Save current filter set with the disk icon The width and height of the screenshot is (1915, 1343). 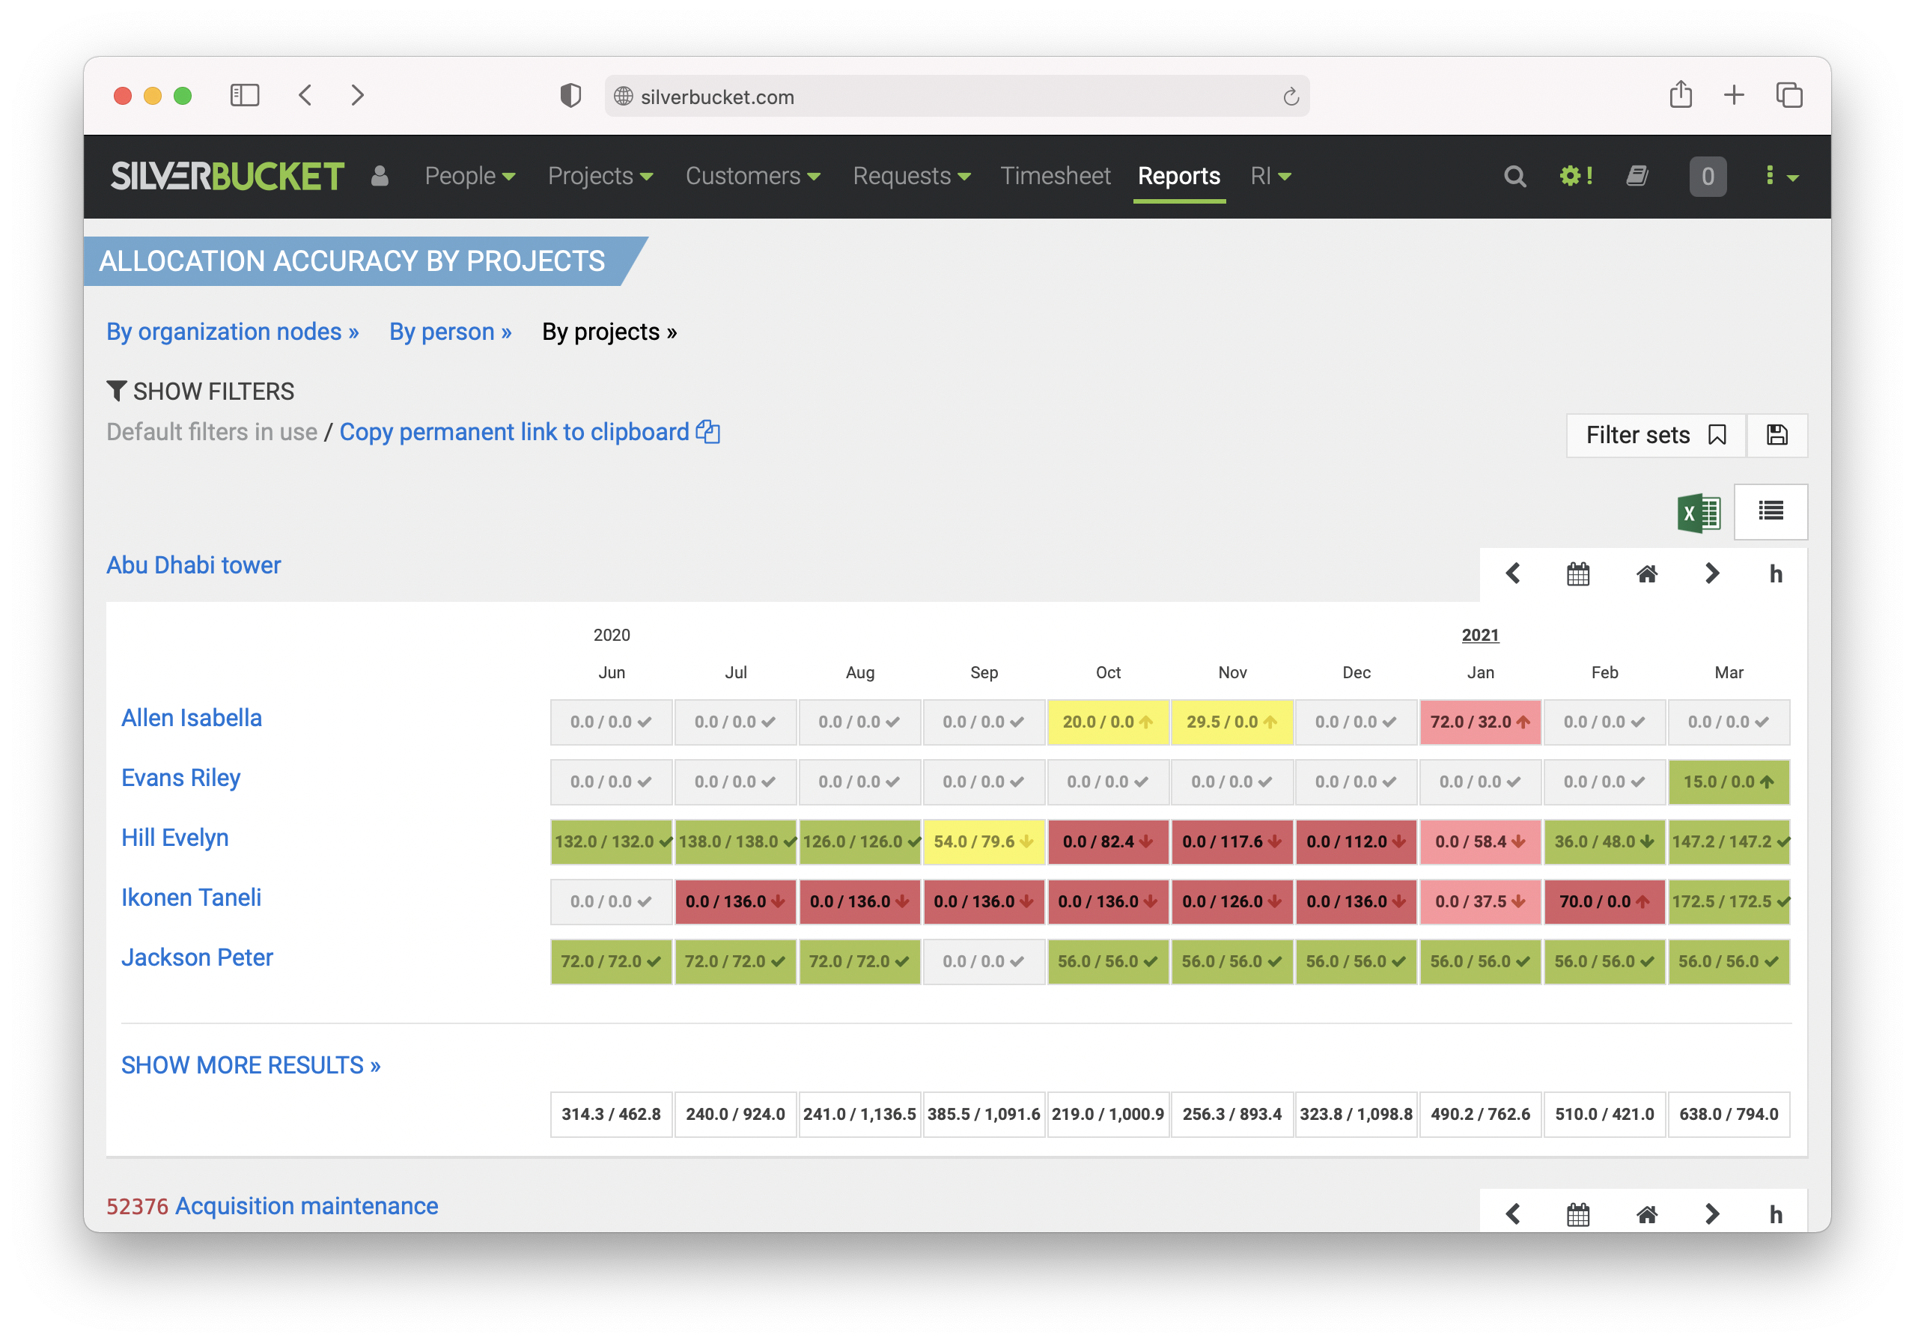pyautogui.click(x=1777, y=435)
